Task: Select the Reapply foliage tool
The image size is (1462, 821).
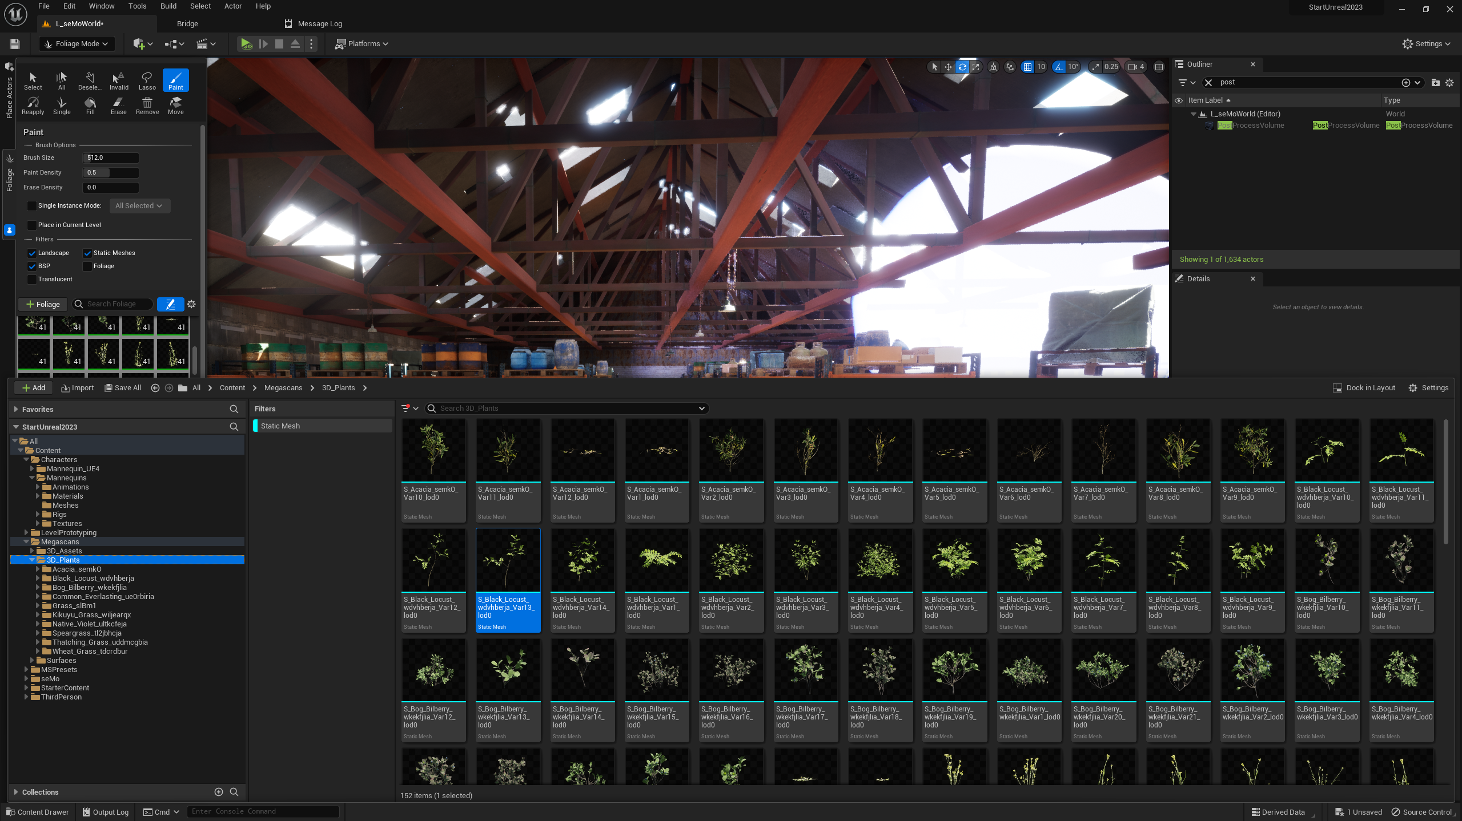Action: 33,105
